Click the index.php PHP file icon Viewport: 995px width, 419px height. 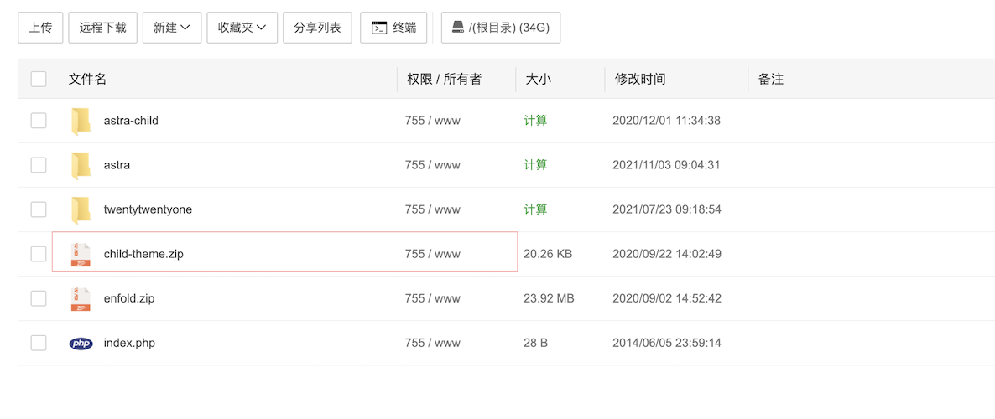point(81,343)
